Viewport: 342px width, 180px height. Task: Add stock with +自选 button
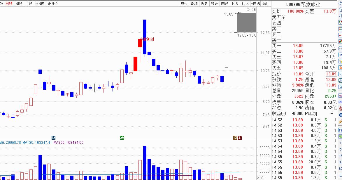(x=255, y=4)
